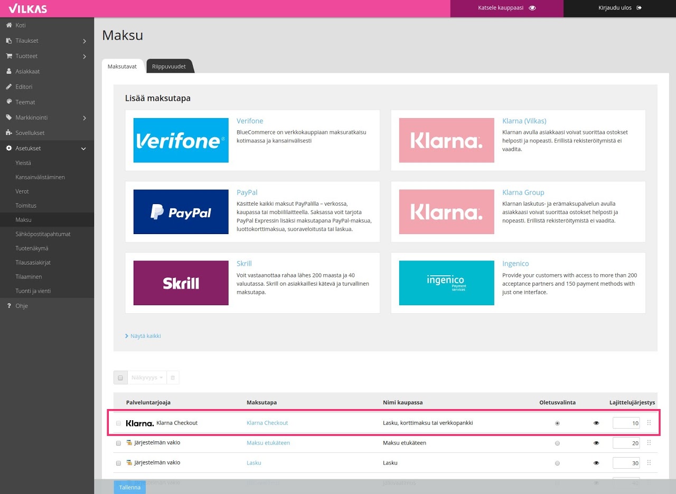Select Maksu etukäteen as the default option
The image size is (676, 494).
(x=557, y=443)
